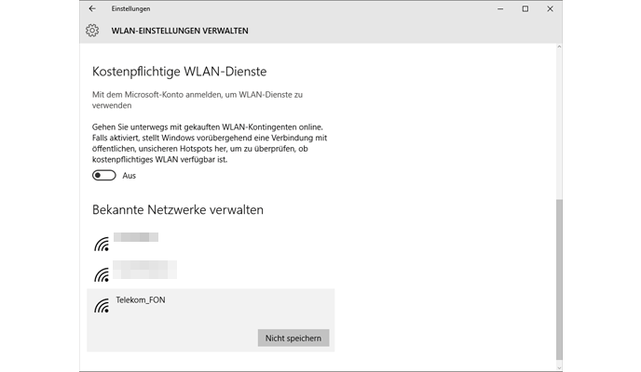Click the Wi-Fi icon beside Telekom_FON
The width and height of the screenshot is (641, 372).
[x=102, y=306]
